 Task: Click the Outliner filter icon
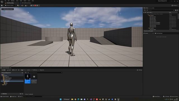point(145,10)
